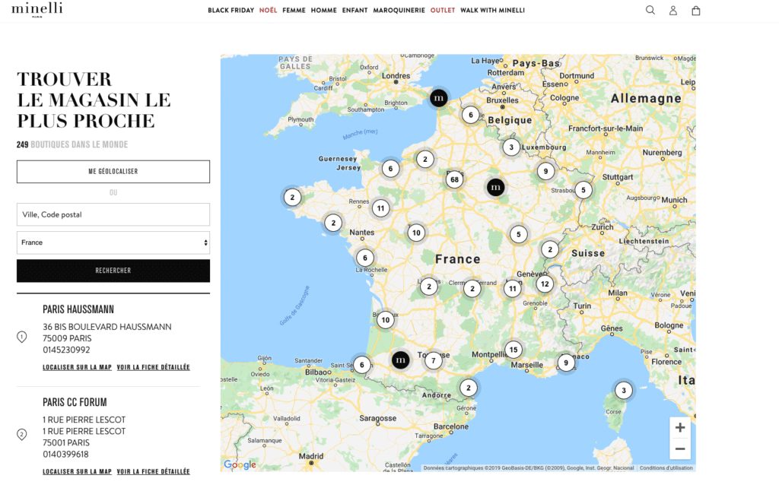Open the HOMME menu
779x488 pixels.
tap(324, 11)
